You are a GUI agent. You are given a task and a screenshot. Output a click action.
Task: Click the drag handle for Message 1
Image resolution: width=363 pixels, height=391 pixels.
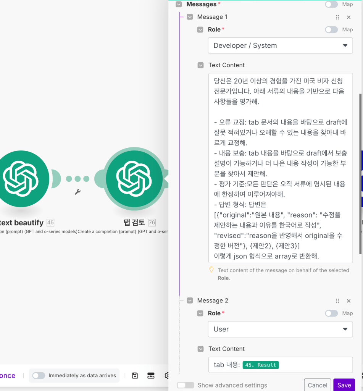pyautogui.click(x=337, y=17)
